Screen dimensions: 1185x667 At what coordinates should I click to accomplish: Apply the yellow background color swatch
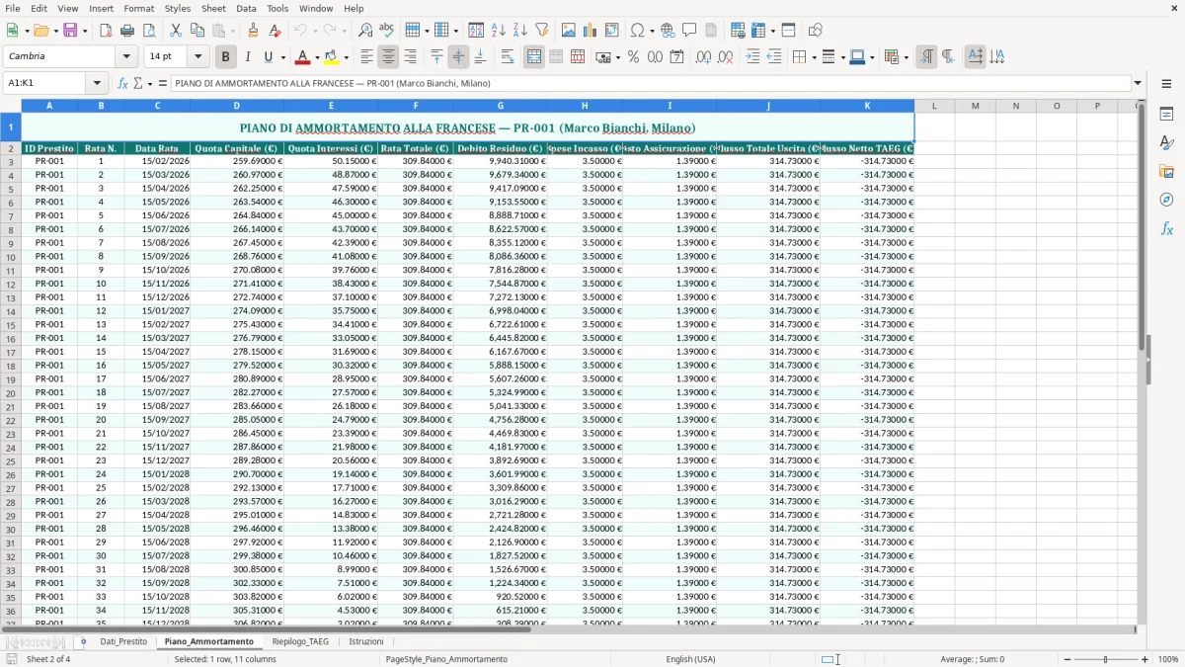pyautogui.click(x=332, y=56)
